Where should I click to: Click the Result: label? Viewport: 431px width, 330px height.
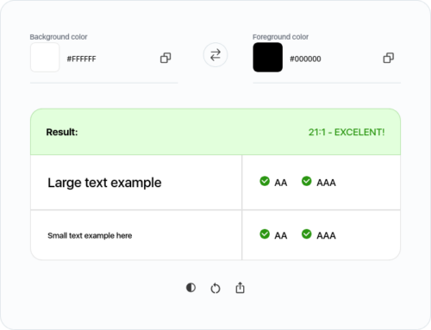(62, 132)
